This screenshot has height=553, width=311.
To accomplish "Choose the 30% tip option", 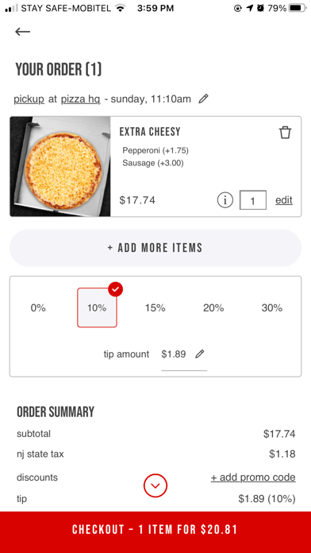I will [x=272, y=308].
